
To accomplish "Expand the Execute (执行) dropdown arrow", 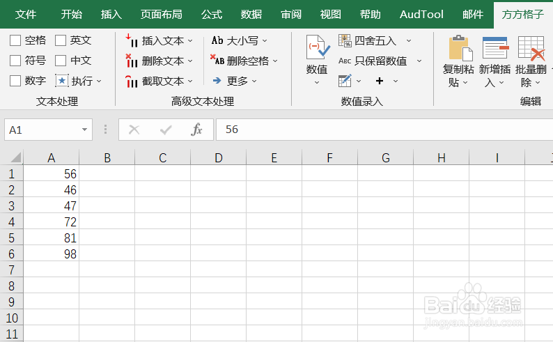I will pyautogui.click(x=99, y=81).
